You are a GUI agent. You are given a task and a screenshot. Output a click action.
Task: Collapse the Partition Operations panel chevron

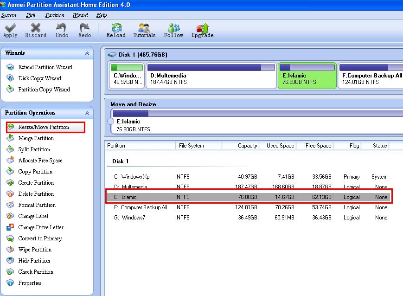[x=87, y=113]
